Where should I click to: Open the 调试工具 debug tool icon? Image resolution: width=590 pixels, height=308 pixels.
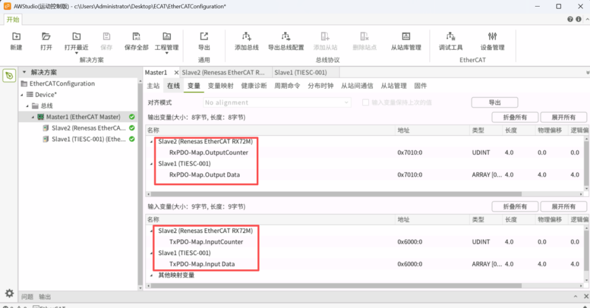point(450,37)
